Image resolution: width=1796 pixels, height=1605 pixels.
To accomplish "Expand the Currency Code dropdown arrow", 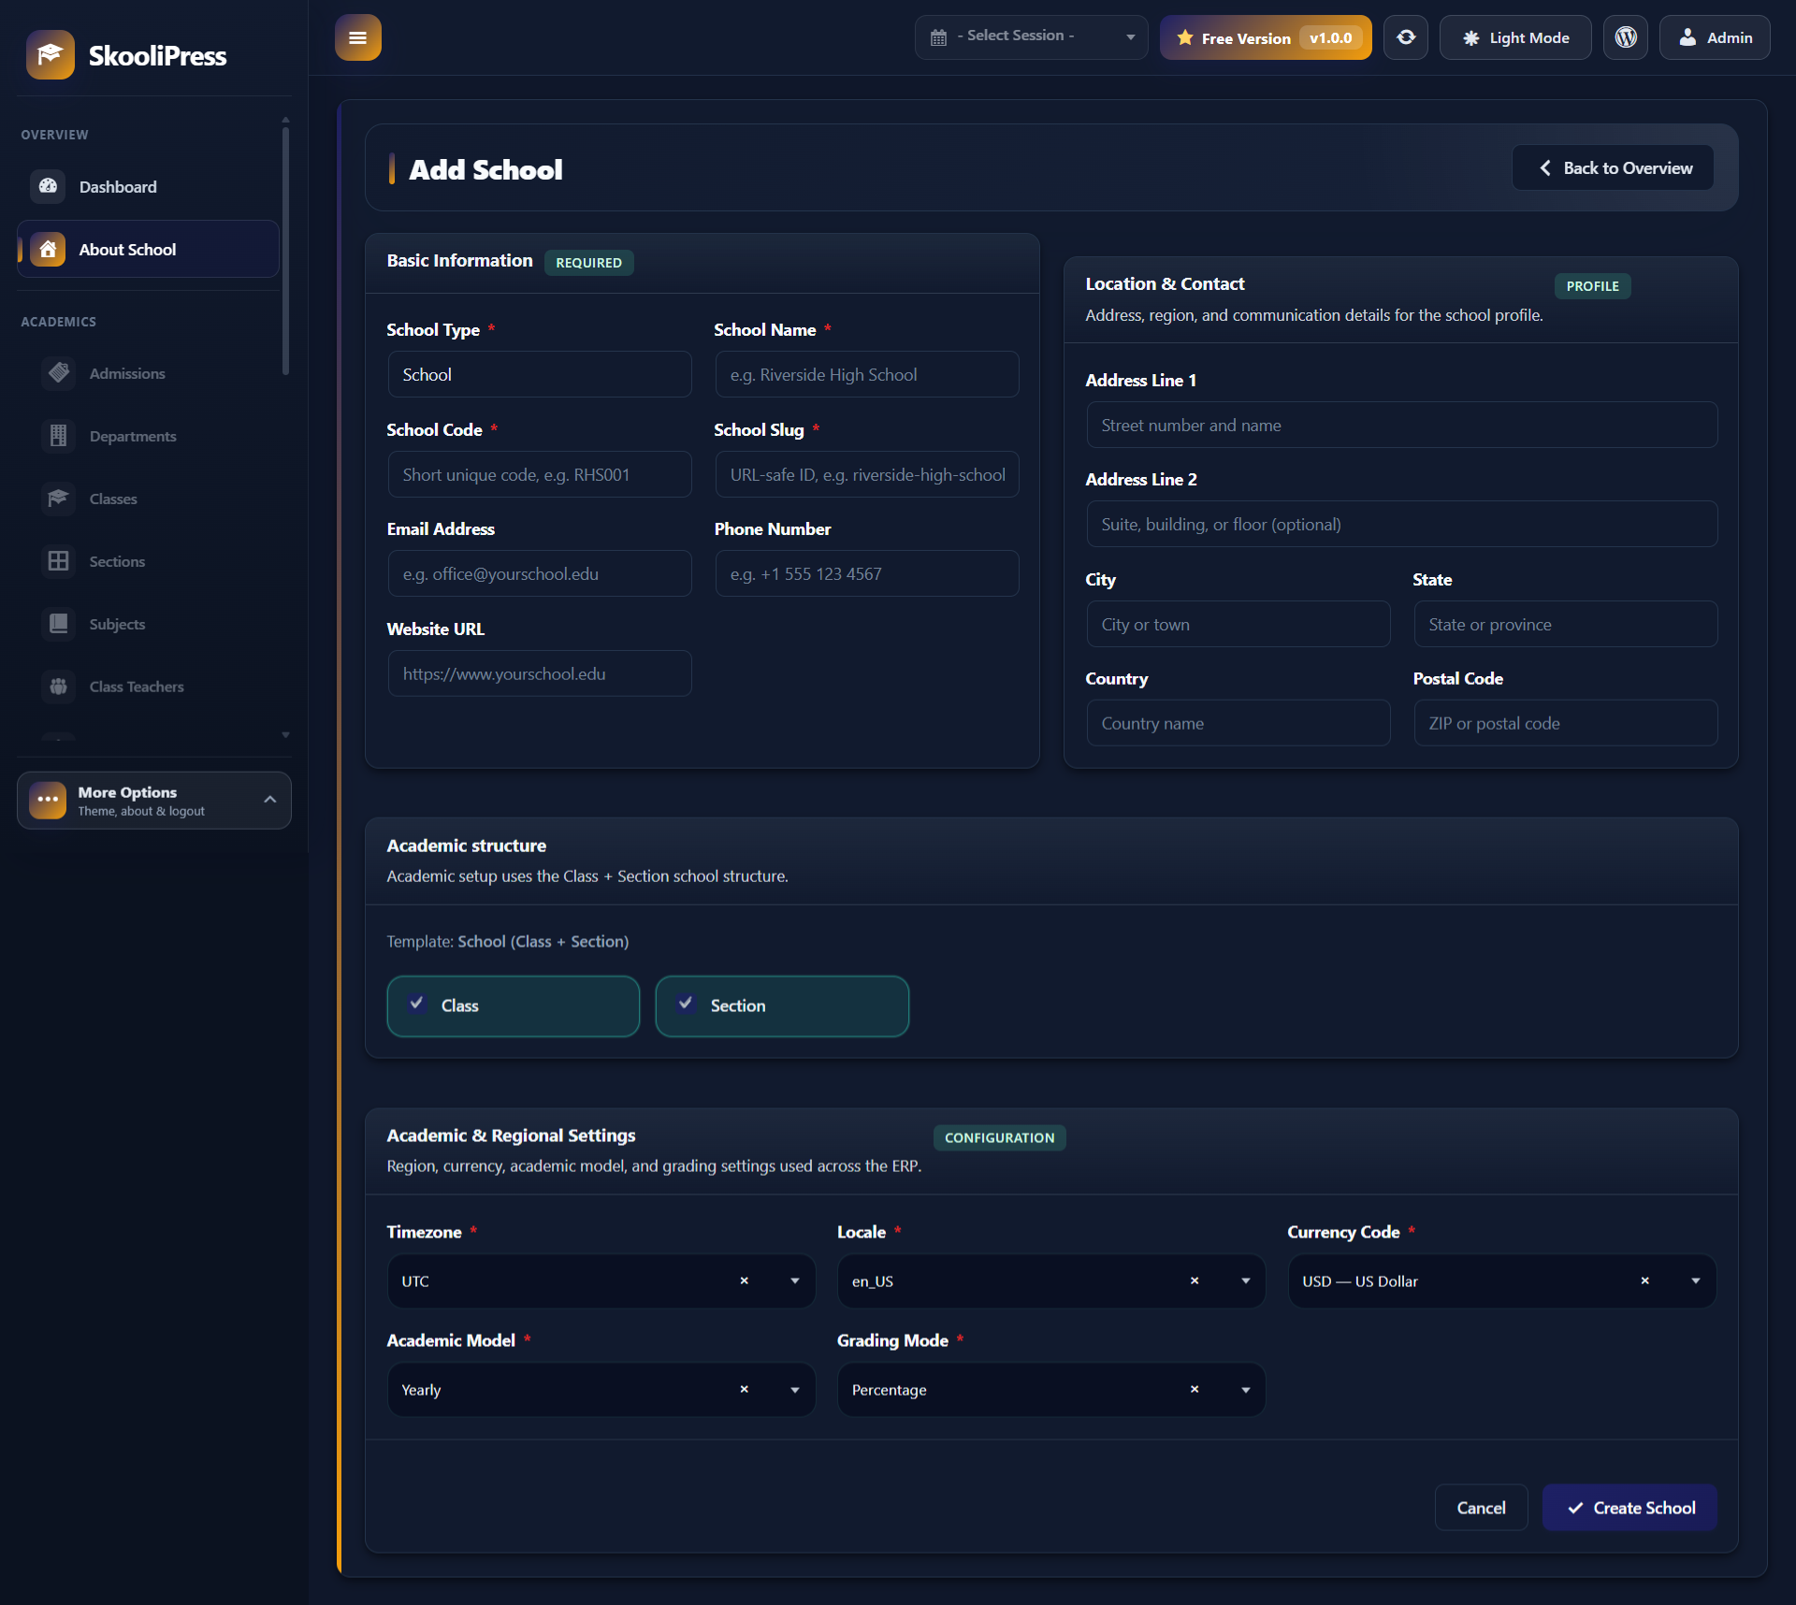I will [1696, 1280].
